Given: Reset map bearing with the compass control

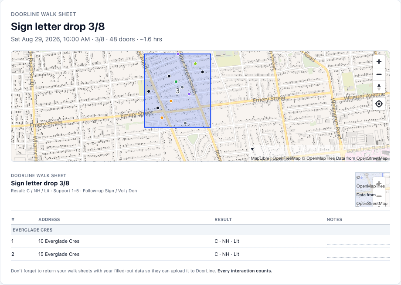Looking at the screenshot, I should click(x=379, y=87).
